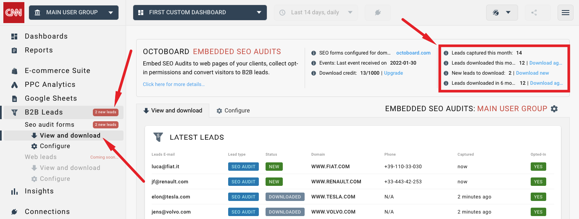Click the Latest Leads funnel icon

pos(158,137)
